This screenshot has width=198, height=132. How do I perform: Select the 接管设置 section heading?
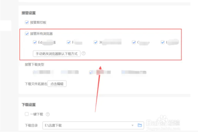point(29,13)
